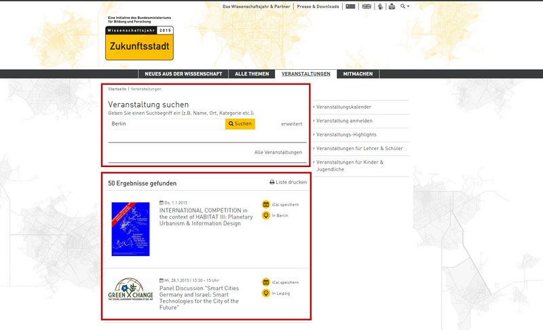Click iCal calendar icon for HABITAT III event
The width and height of the screenshot is (543, 330).
tap(266, 204)
